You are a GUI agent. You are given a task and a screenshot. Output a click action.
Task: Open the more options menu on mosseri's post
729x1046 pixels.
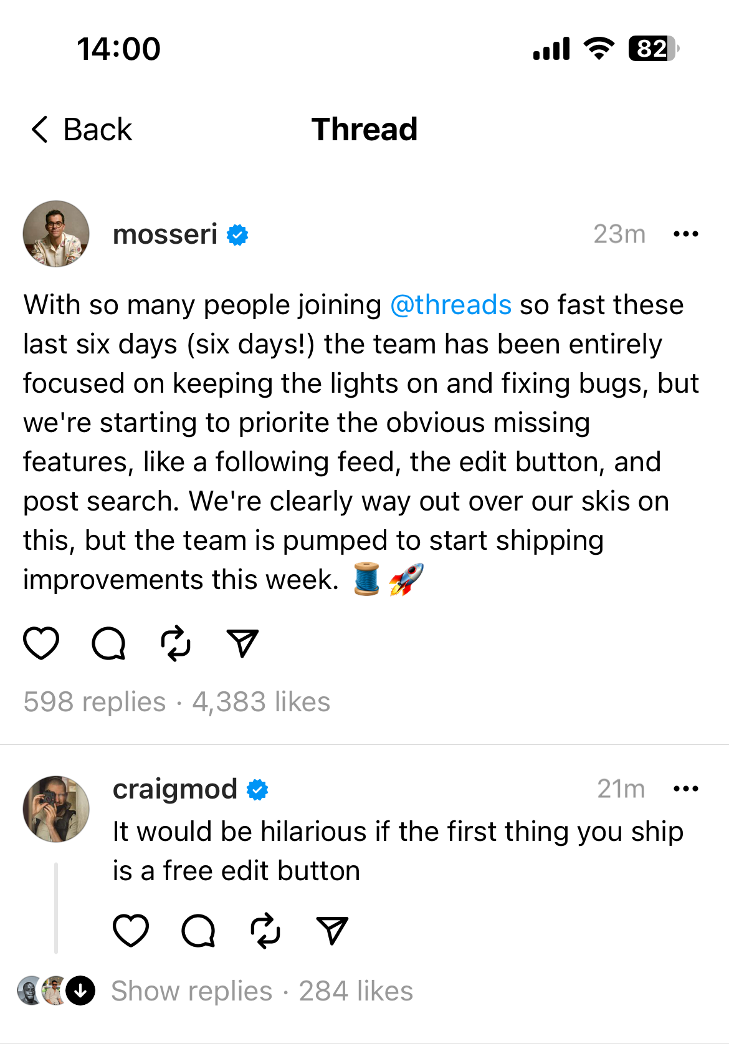686,234
